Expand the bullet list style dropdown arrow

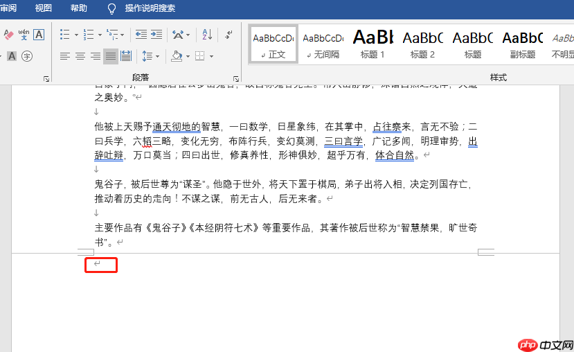click(x=76, y=35)
